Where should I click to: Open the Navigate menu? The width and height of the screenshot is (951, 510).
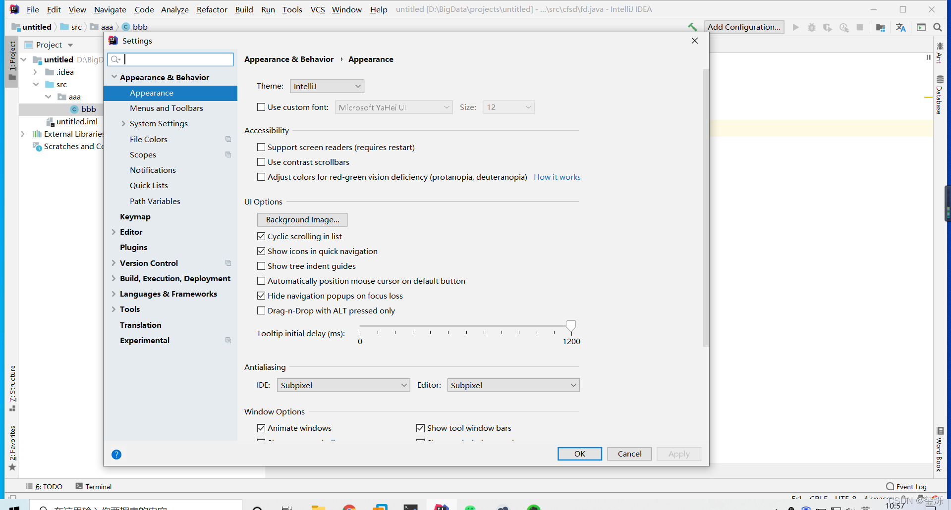(x=110, y=9)
